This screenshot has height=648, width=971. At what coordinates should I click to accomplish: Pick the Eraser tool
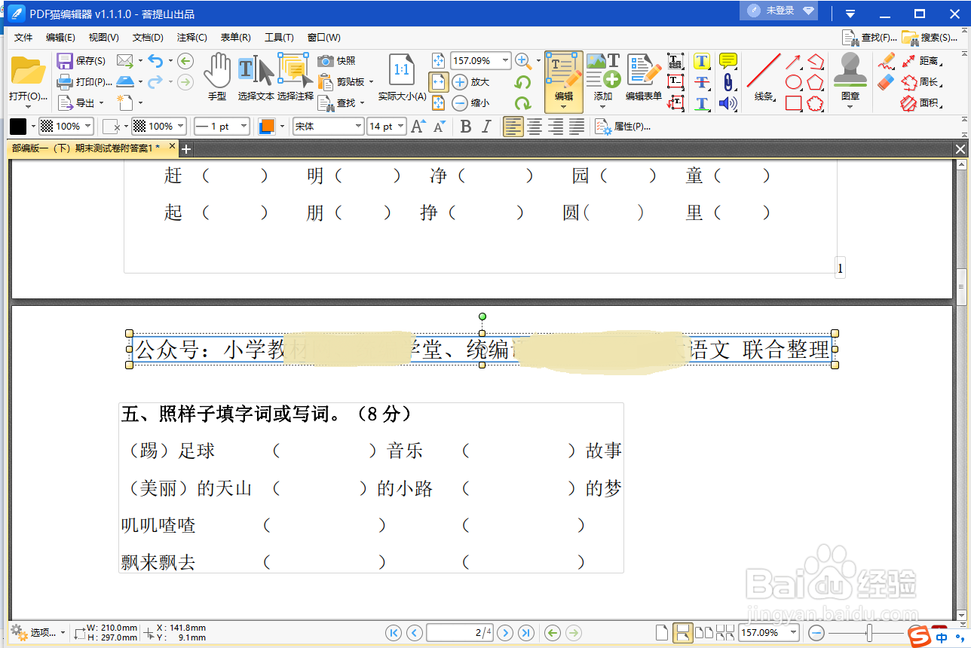tap(887, 81)
